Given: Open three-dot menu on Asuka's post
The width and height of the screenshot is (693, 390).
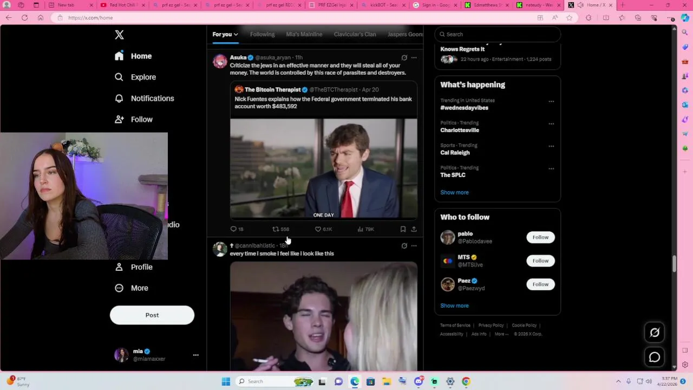Looking at the screenshot, I should coord(414,57).
